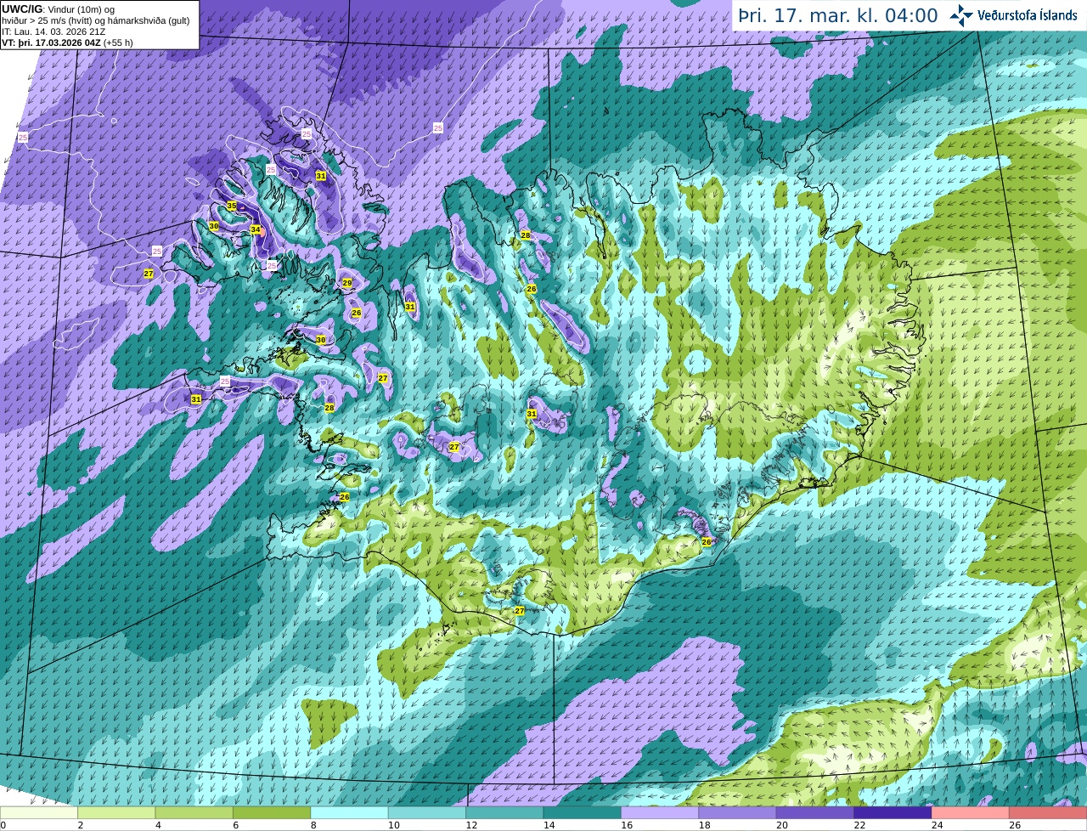Click the legend scale value 24
This screenshot has width=1087, height=831.
[937, 825]
